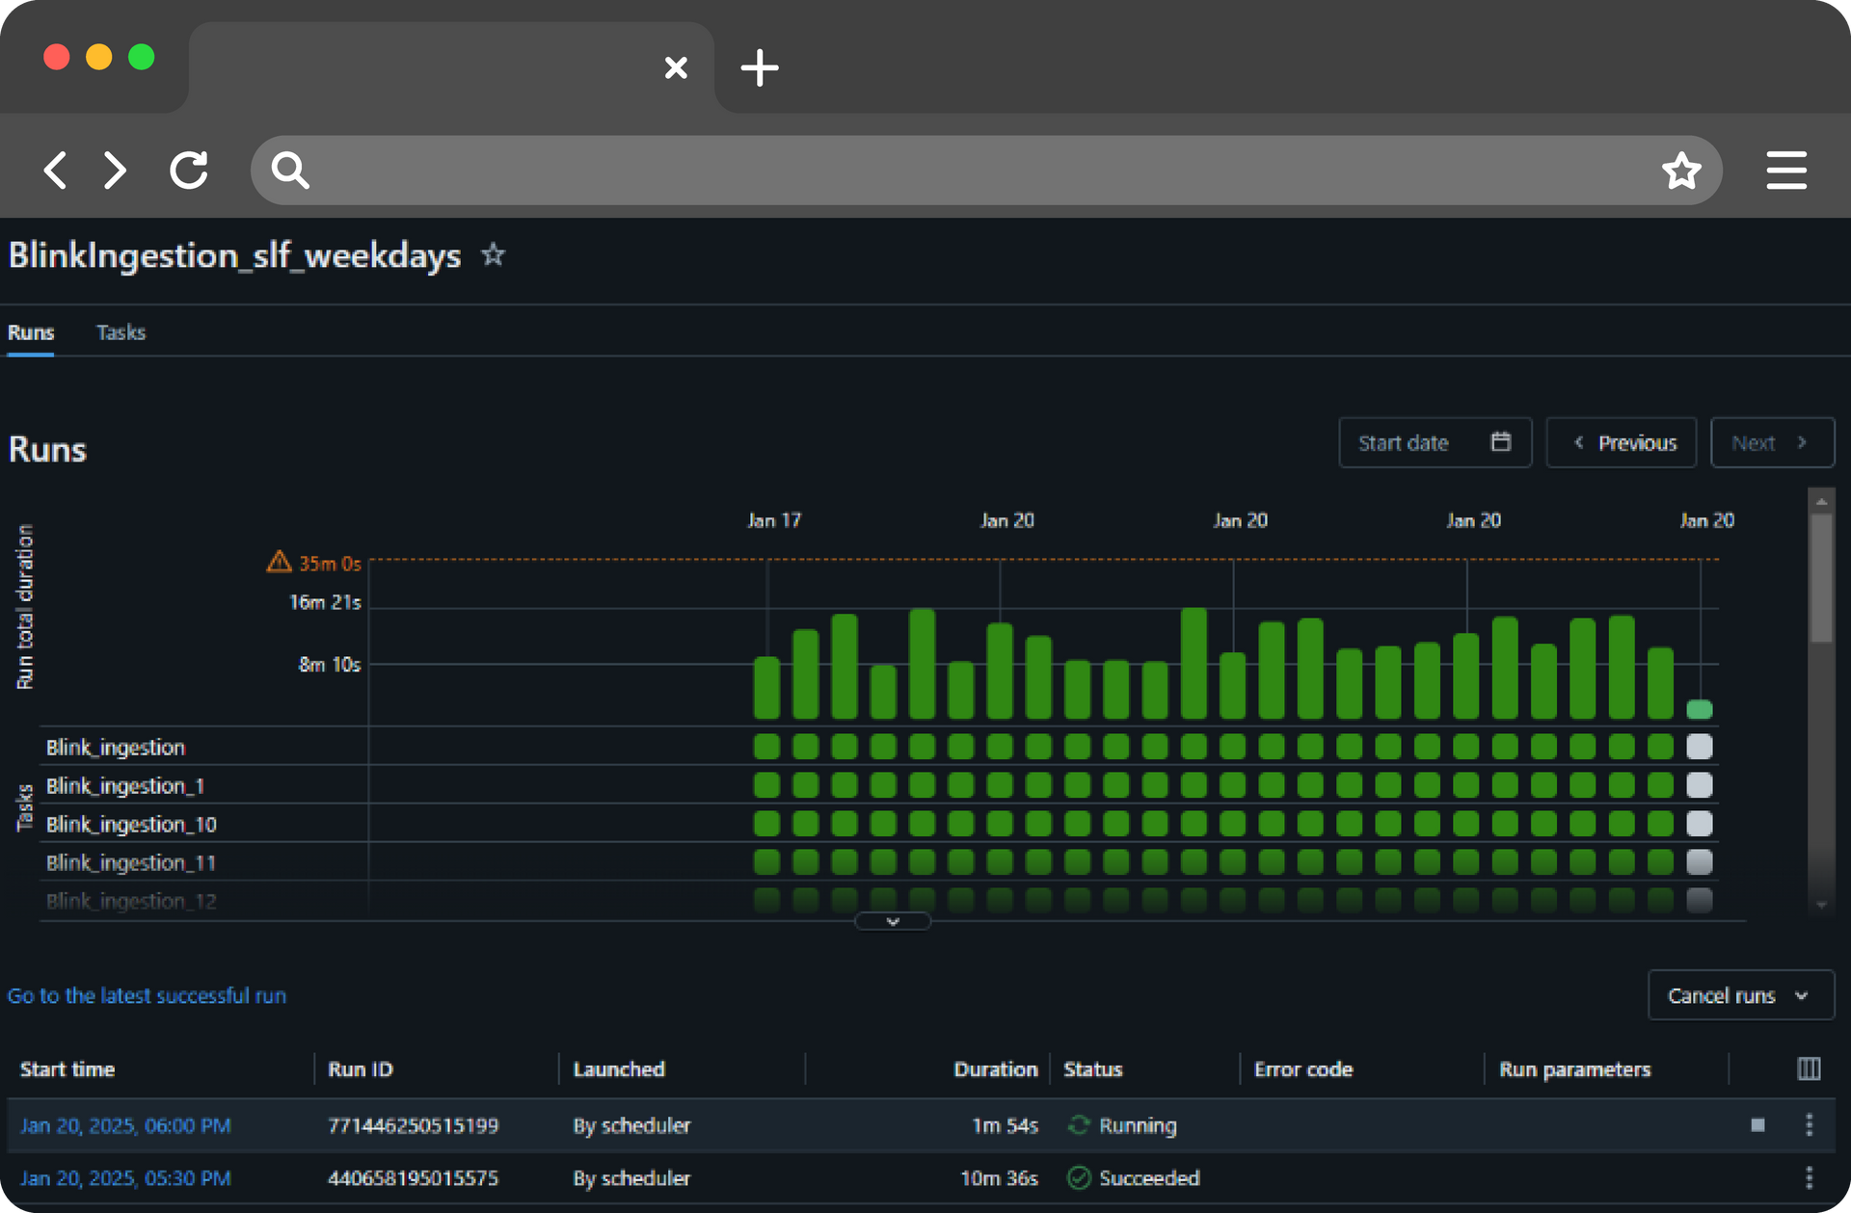The height and width of the screenshot is (1213, 1851).
Task: Select the Runs tab
Action: 30,331
